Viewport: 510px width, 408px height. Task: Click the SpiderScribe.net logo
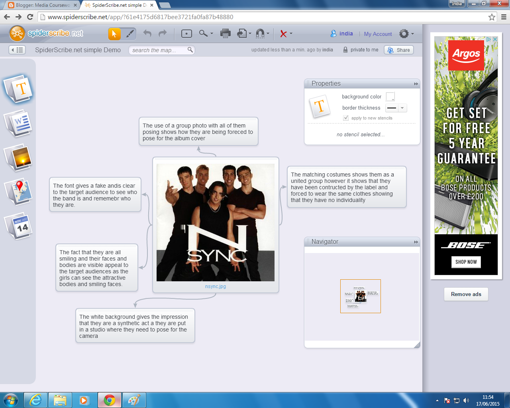pyautogui.click(x=46, y=33)
